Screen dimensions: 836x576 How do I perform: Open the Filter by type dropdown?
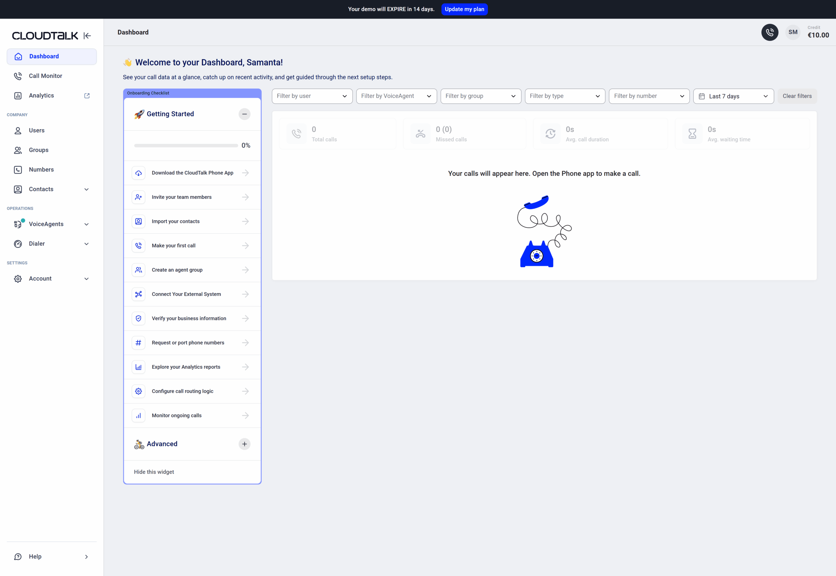[x=565, y=96]
